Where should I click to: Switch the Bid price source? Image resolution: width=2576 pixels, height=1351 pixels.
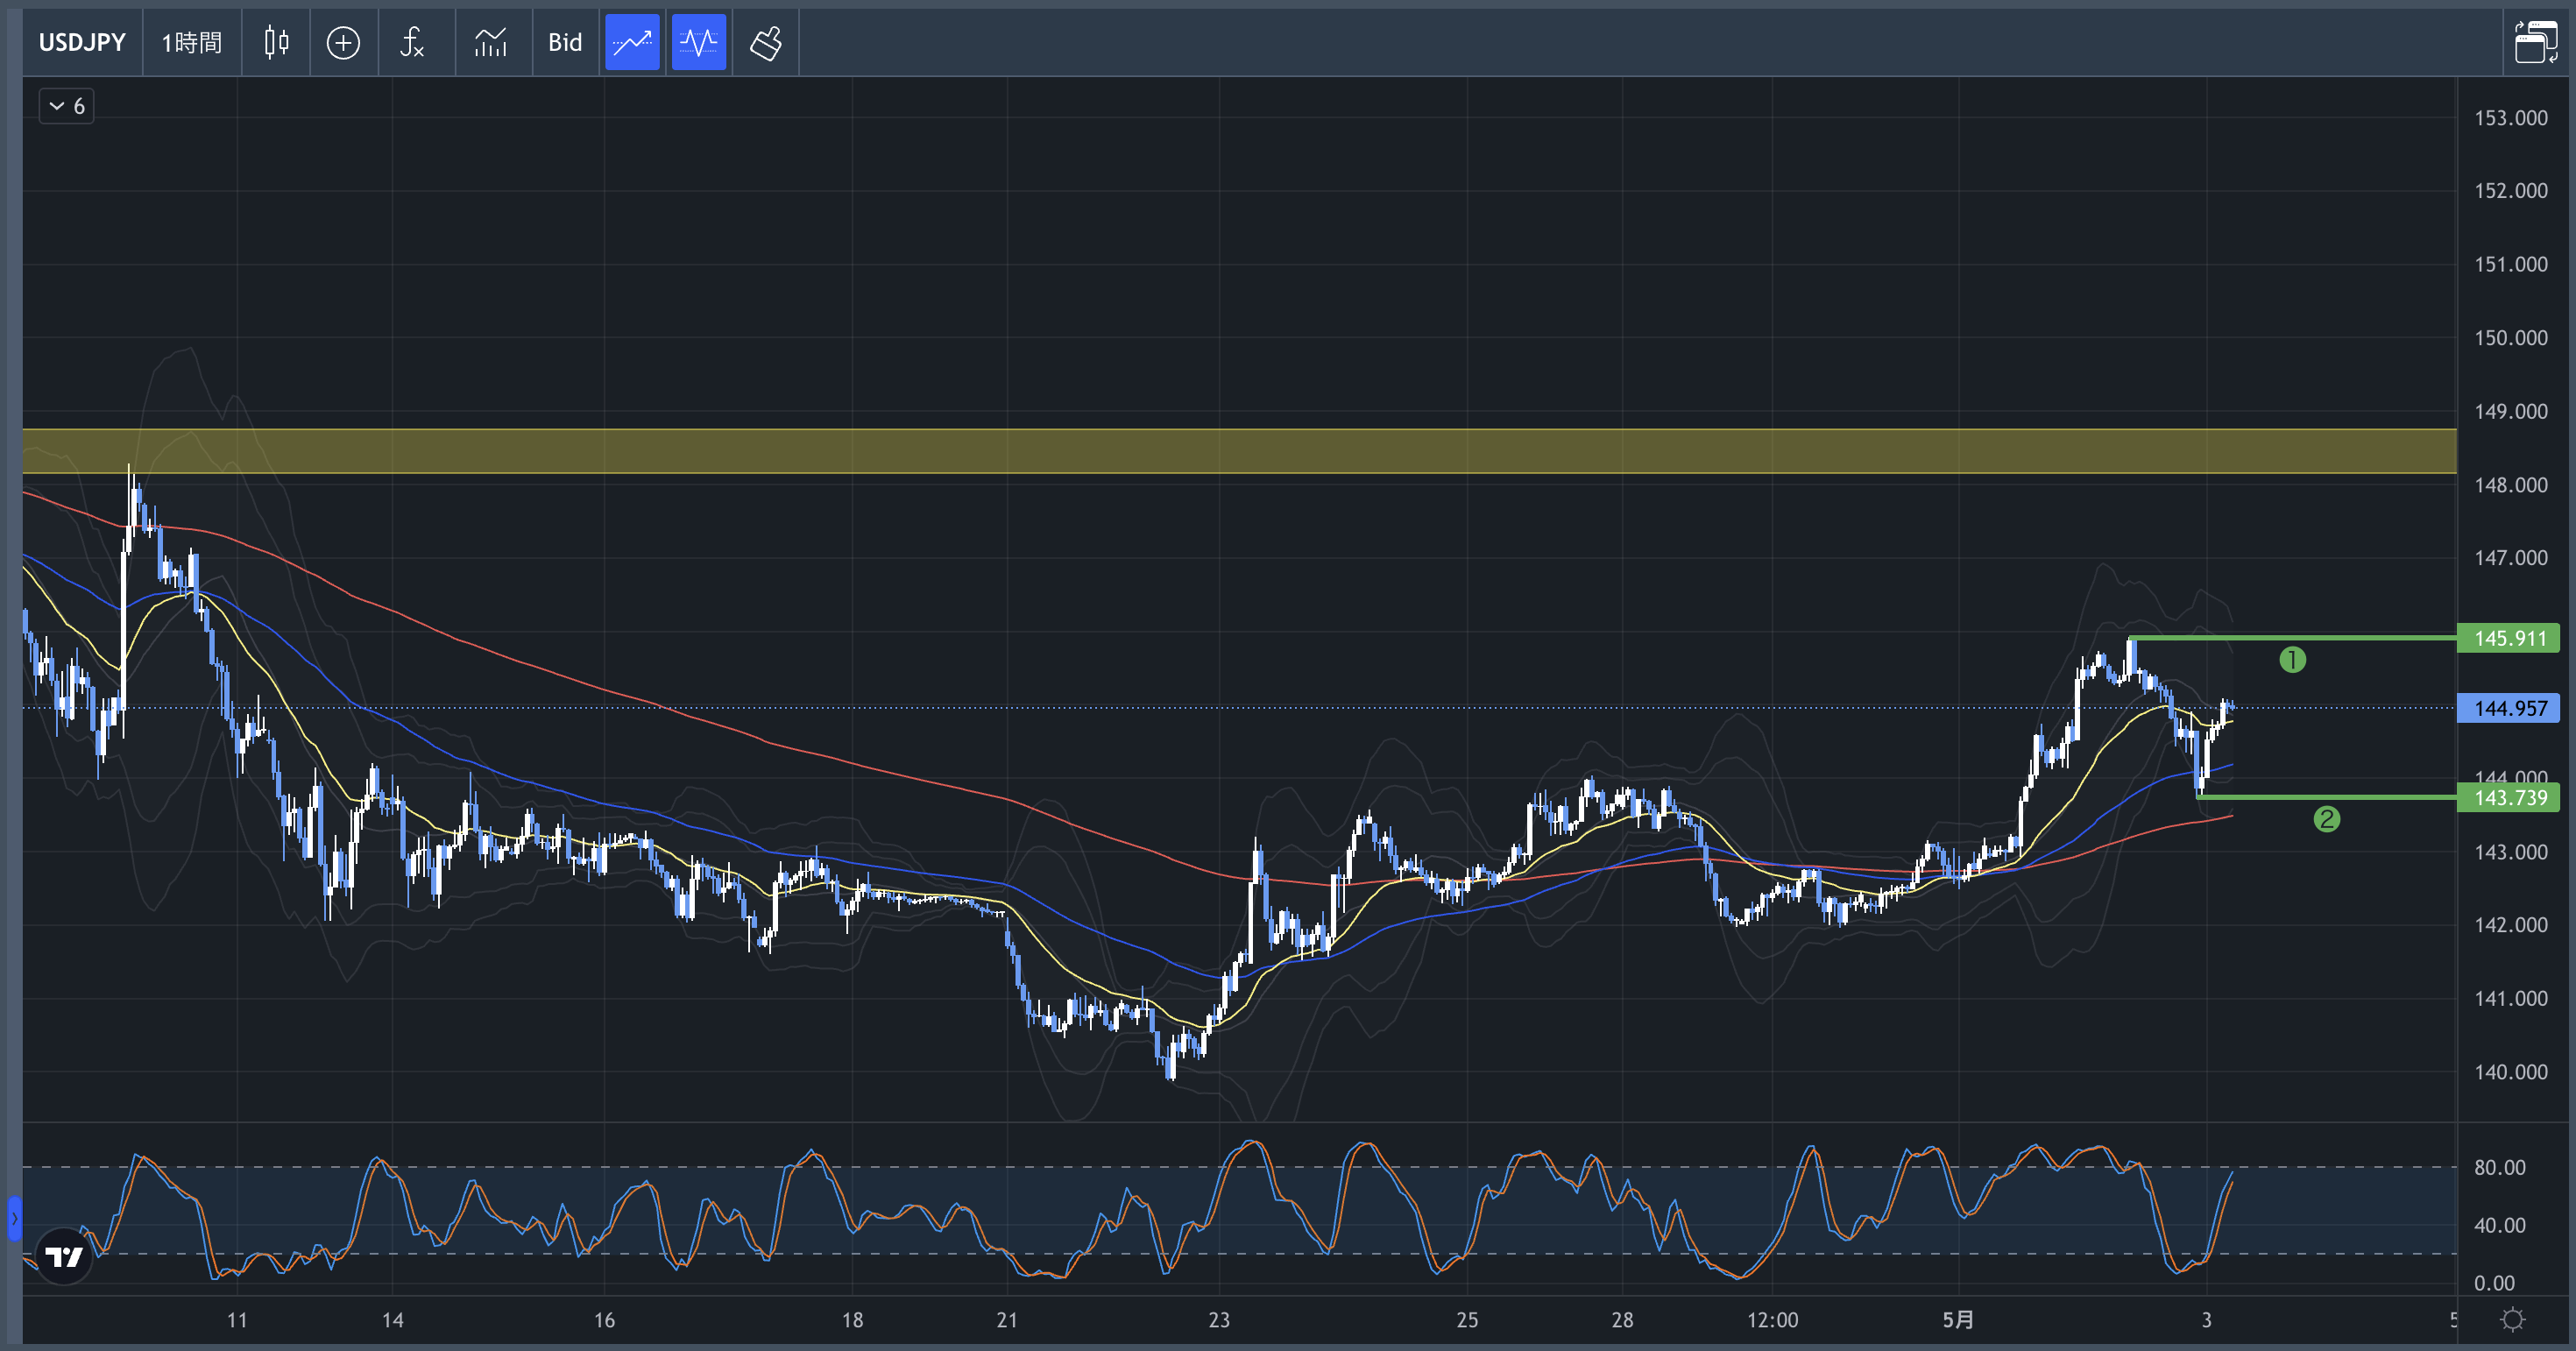pyautogui.click(x=565, y=43)
